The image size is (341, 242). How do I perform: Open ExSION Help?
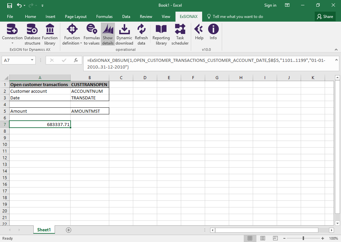[x=199, y=32]
